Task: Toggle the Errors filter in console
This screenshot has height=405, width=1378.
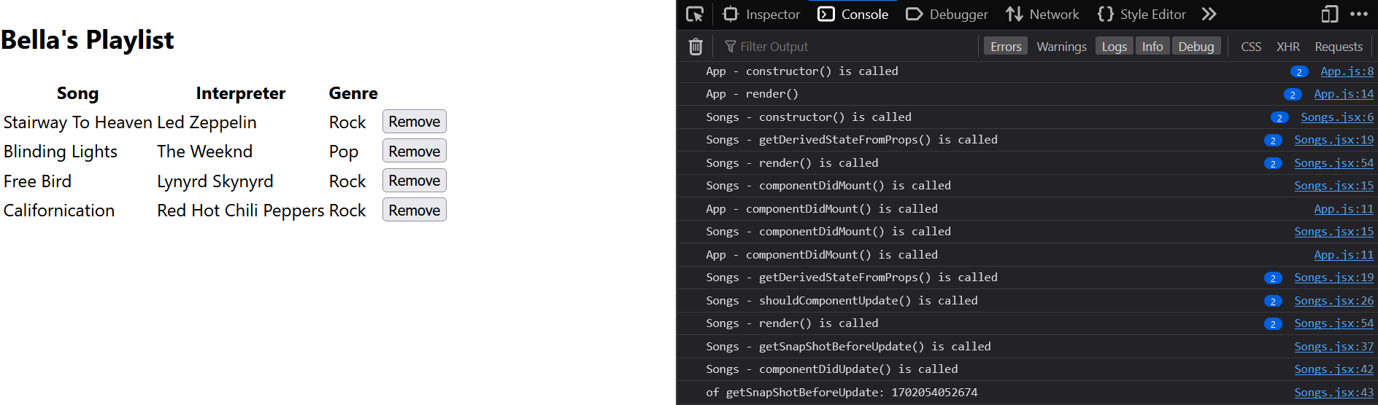Action: pos(1006,47)
